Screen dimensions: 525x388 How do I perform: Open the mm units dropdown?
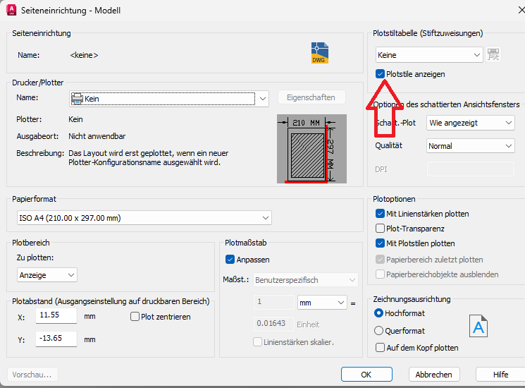tap(322, 303)
